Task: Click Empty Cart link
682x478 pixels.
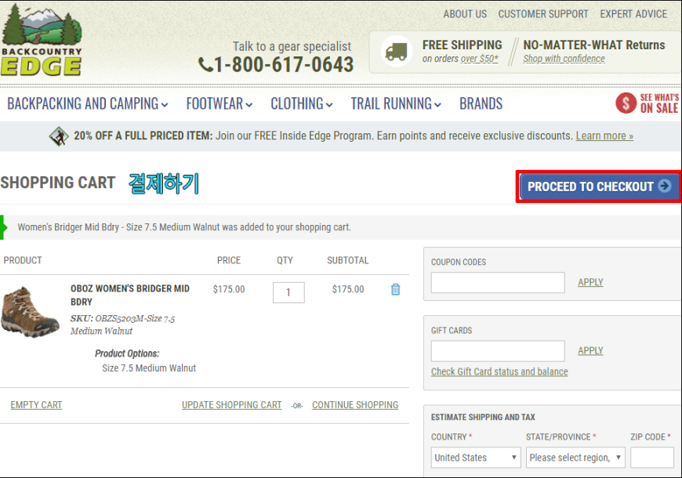Action: (x=36, y=405)
